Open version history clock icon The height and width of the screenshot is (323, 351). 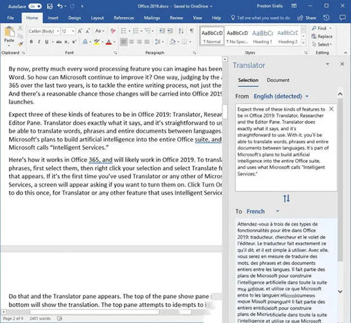pos(326,18)
